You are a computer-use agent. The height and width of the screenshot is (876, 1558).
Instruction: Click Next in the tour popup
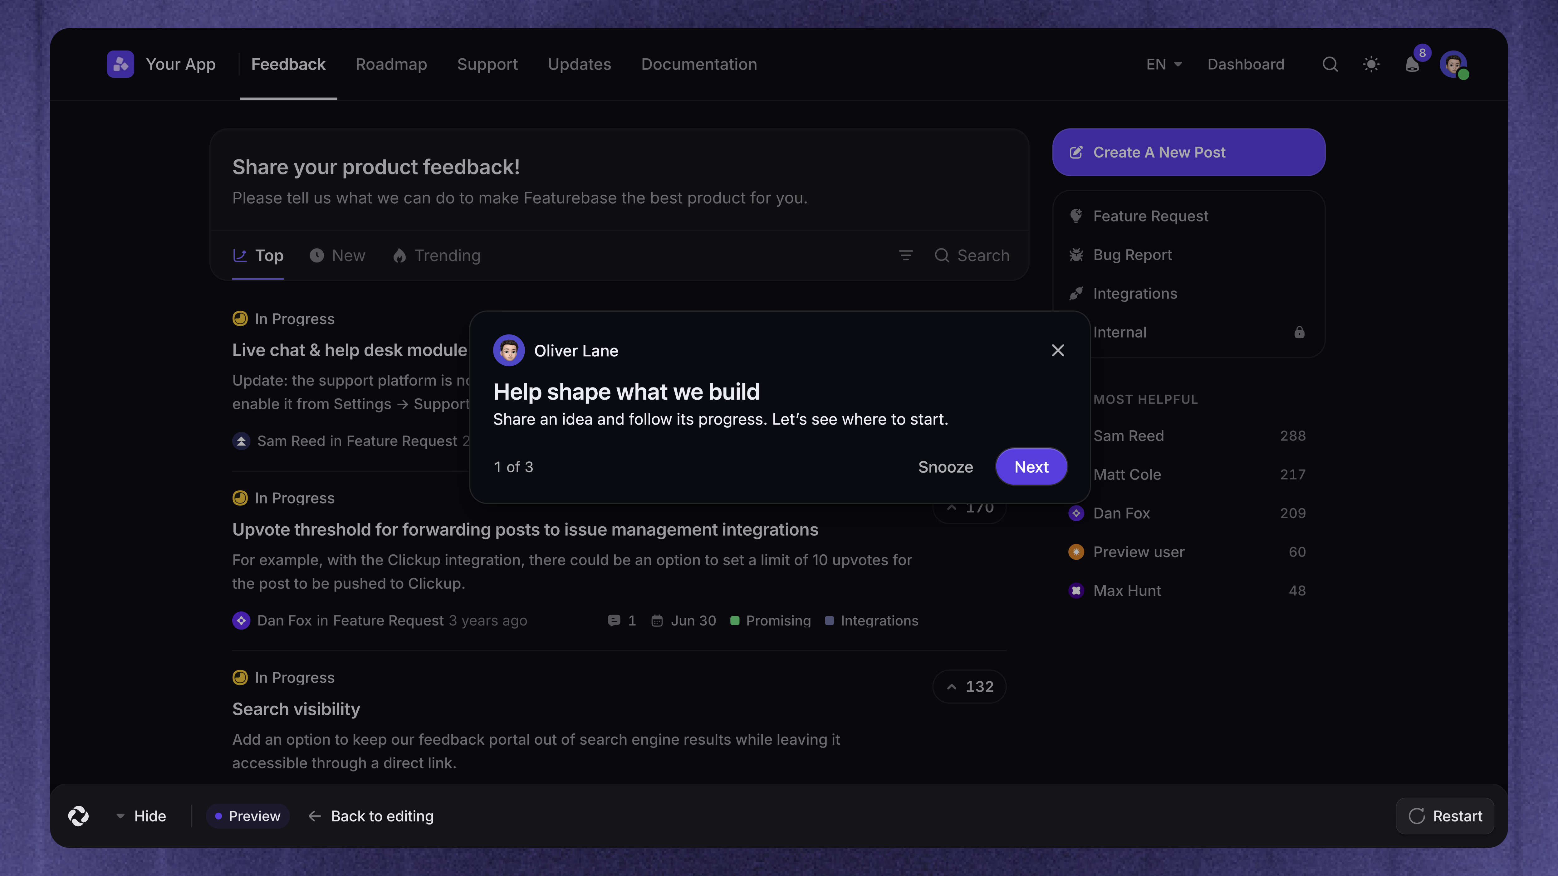tap(1031, 467)
